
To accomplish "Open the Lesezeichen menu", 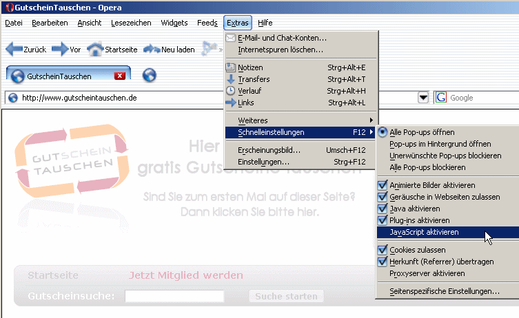I will (131, 23).
